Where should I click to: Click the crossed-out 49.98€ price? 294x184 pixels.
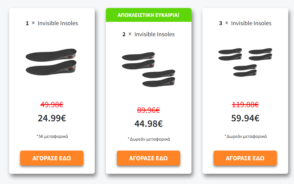point(52,105)
